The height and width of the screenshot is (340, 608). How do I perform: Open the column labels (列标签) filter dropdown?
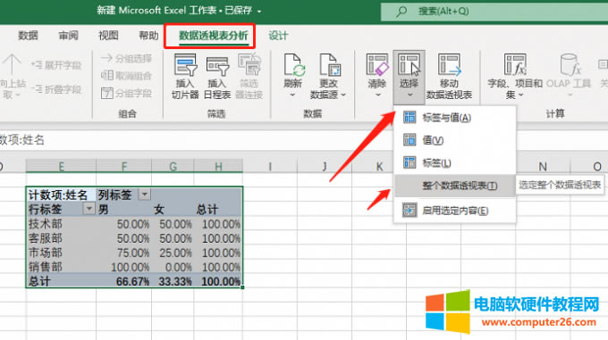[144, 195]
